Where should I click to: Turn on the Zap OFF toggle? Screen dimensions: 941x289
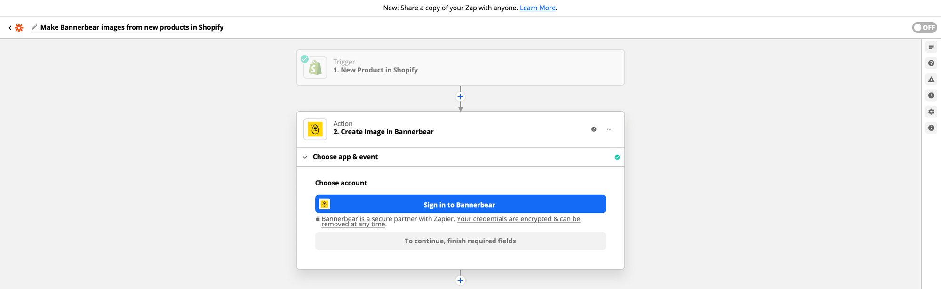coord(924,27)
